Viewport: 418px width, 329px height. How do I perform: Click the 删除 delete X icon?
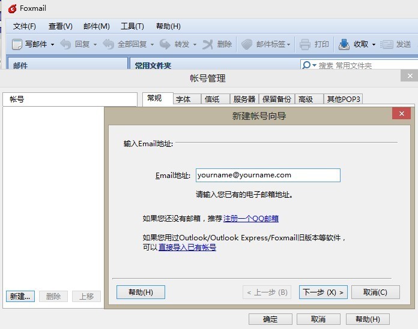[x=208, y=44]
